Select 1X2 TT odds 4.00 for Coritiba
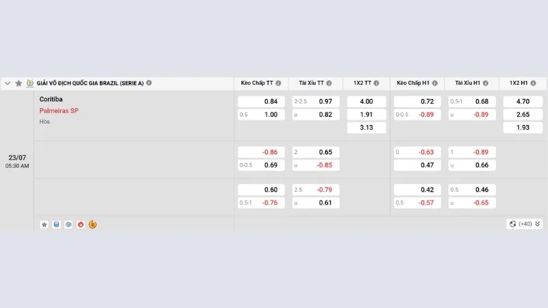This screenshot has width=548, height=308. 366,101
